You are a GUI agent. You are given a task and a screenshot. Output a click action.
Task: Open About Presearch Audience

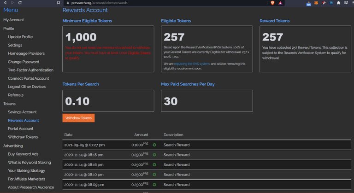(x=31, y=187)
